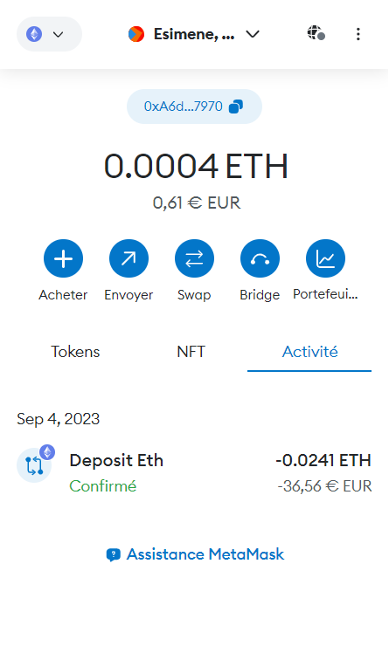Open the connected sites globe icon

(316, 33)
